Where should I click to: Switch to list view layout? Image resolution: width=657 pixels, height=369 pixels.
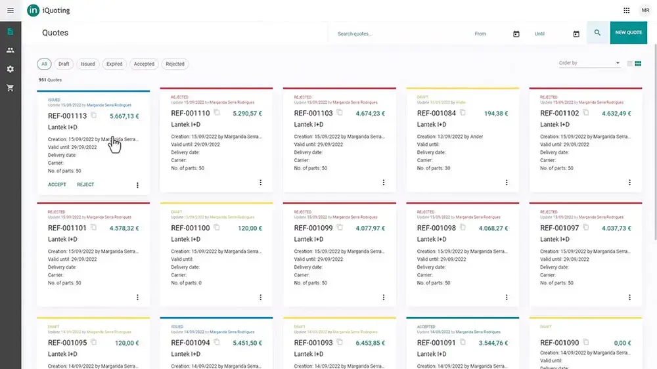tap(629, 64)
